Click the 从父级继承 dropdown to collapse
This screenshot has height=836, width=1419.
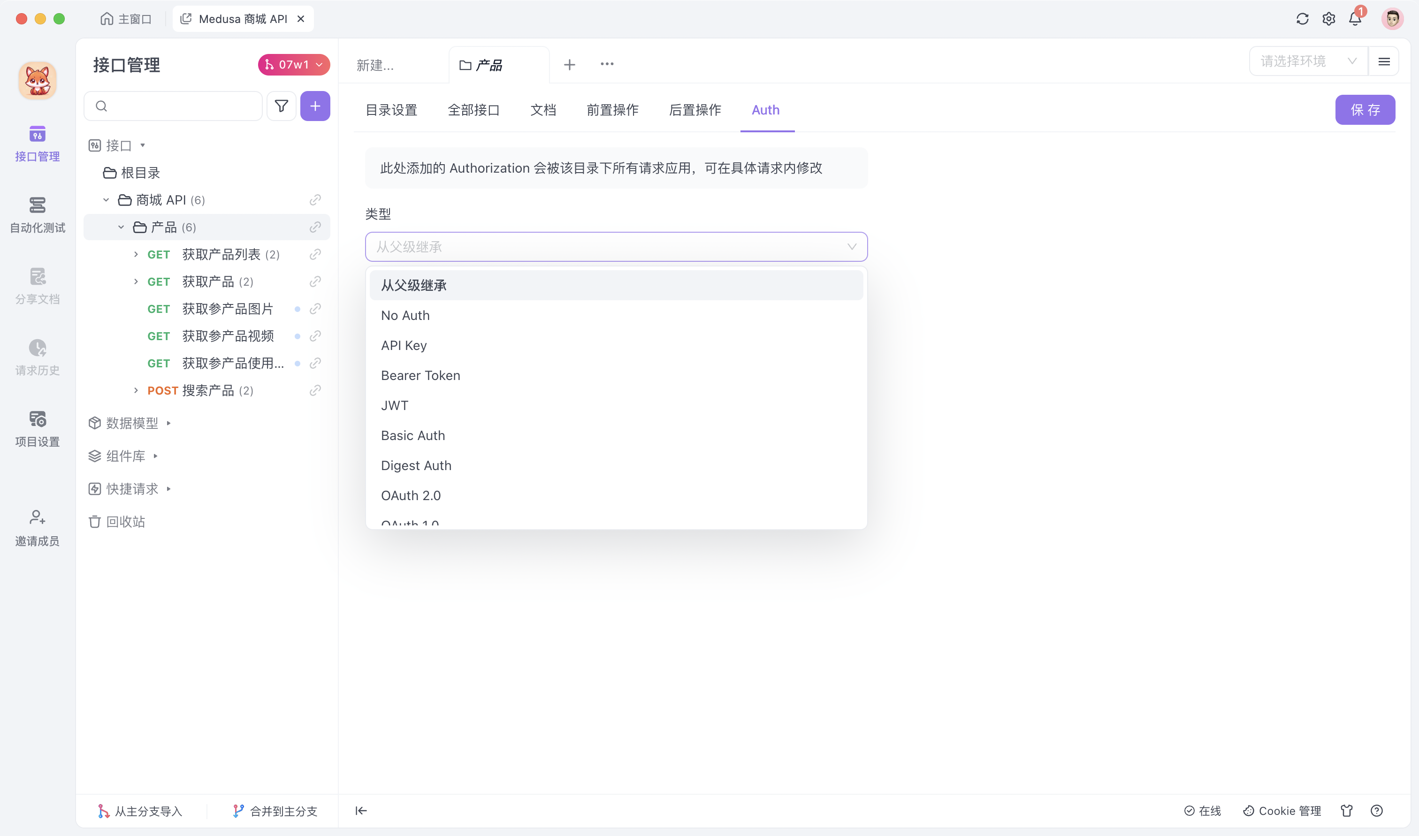[615, 247]
